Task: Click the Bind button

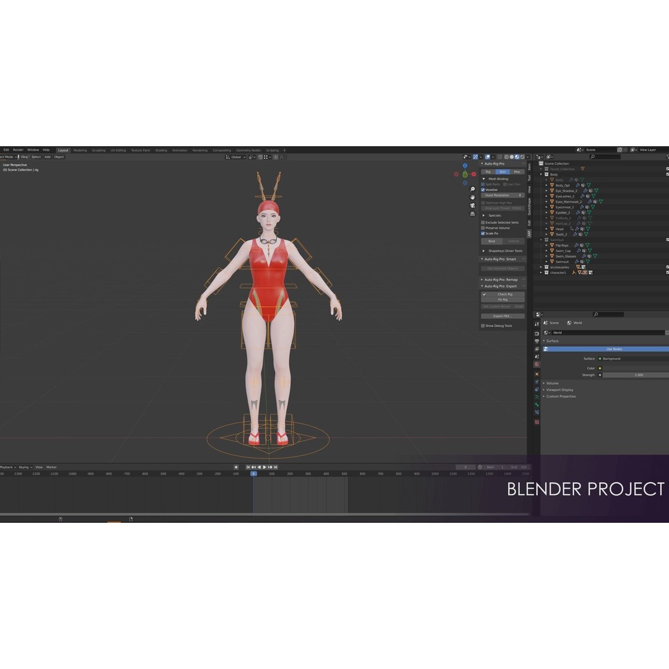Action: (x=491, y=241)
